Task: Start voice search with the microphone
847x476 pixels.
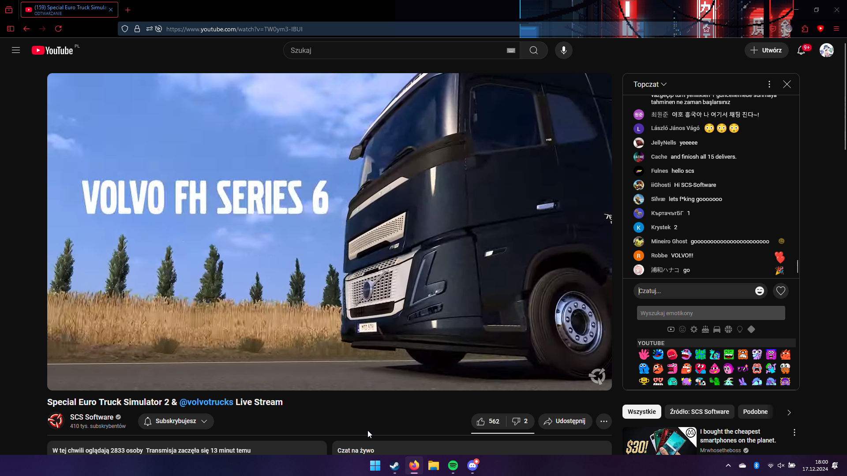Action: (564, 50)
